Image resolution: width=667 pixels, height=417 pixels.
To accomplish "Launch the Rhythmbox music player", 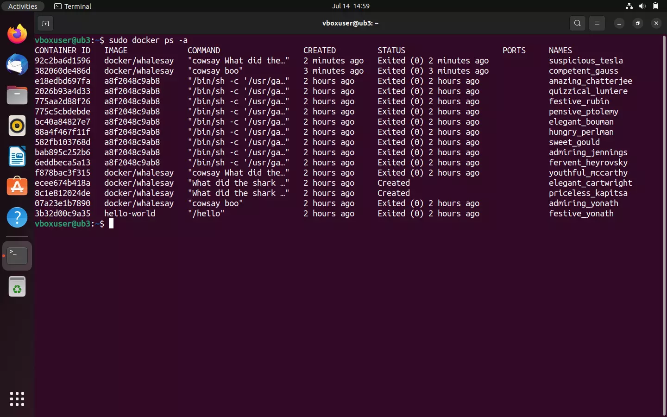I will (17, 126).
